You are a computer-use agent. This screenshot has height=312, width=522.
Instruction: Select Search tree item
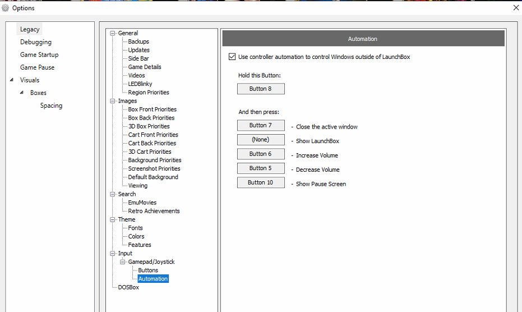[127, 194]
